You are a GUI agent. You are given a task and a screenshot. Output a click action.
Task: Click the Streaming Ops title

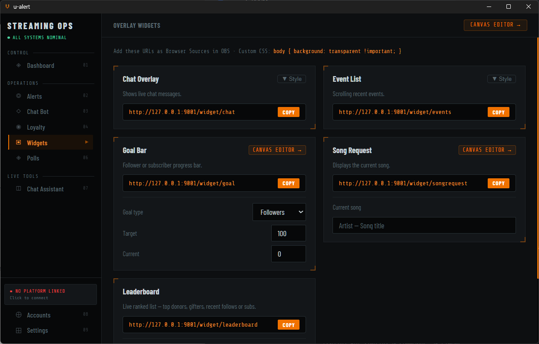point(40,26)
